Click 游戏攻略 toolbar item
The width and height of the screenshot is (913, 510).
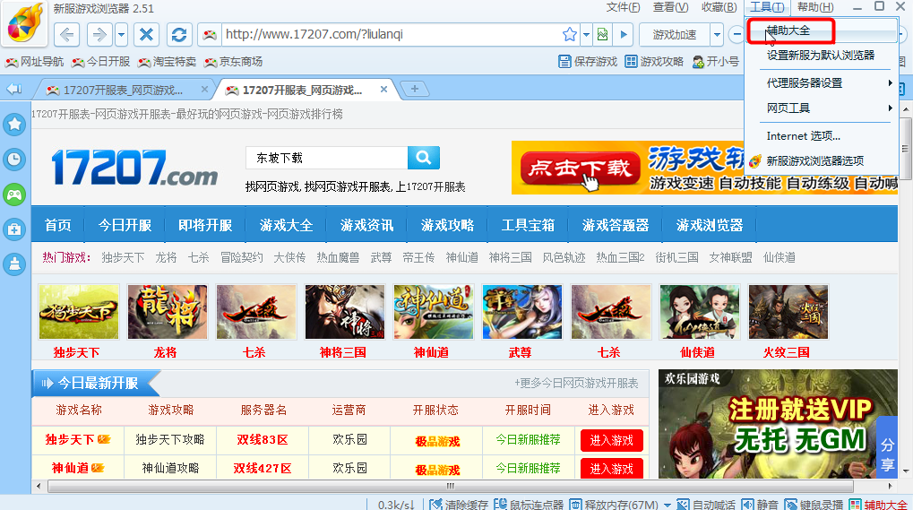coord(654,62)
